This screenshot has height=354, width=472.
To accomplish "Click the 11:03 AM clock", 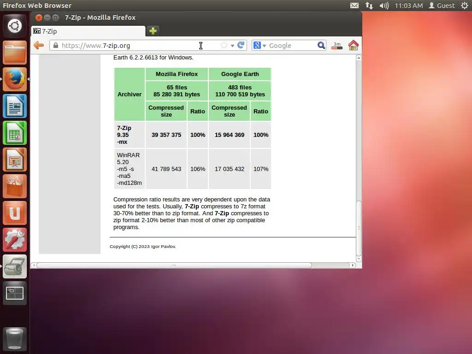I will pos(408,6).
